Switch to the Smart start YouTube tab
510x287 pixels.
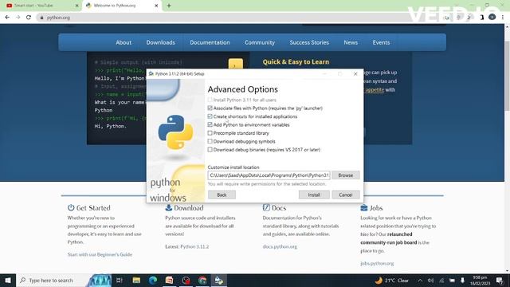point(41,6)
